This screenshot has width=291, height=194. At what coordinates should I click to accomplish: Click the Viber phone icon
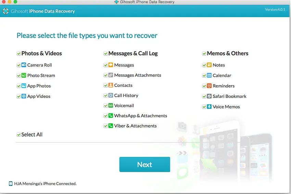pyautogui.click(x=111, y=126)
